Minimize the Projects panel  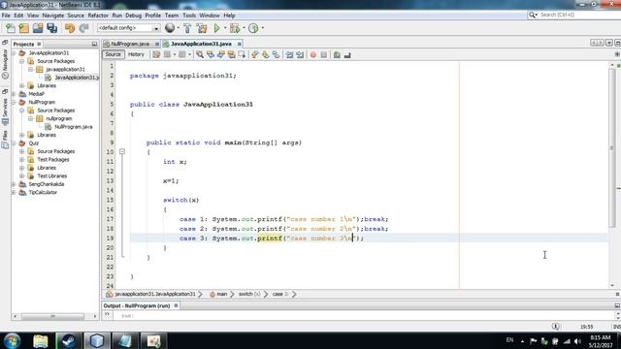click(94, 44)
